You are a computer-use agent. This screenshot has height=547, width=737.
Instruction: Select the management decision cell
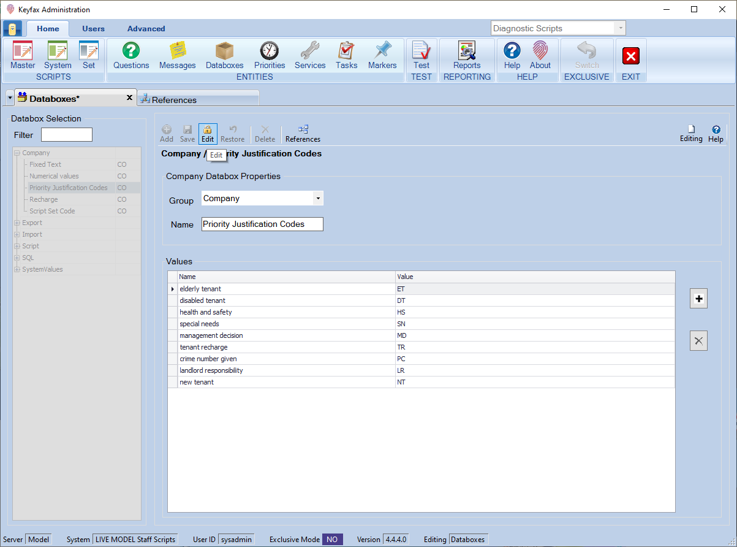tap(286, 335)
